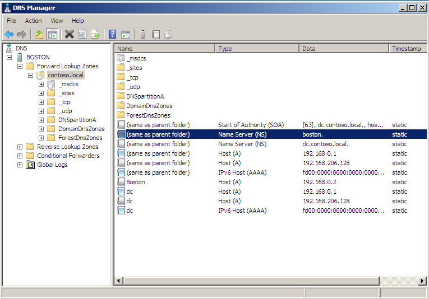Click the Start of Authority record icon
Image resolution: width=429 pixels, height=299 pixels.
[x=121, y=124]
